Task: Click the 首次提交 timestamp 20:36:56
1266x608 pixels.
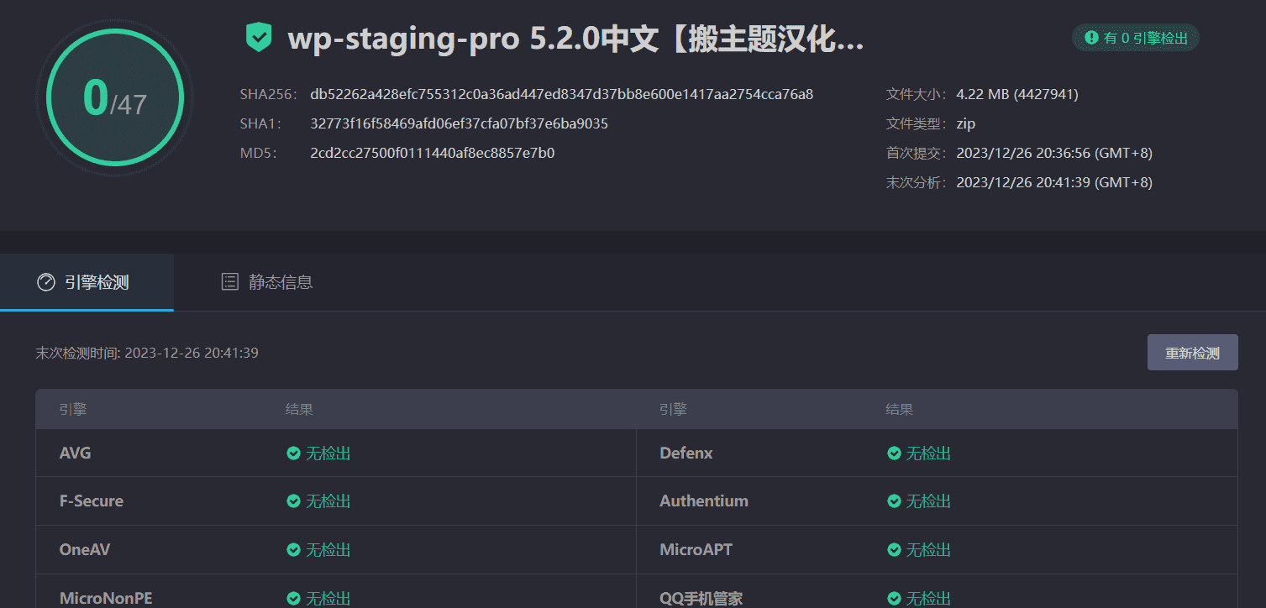Action: pyautogui.click(x=1054, y=153)
